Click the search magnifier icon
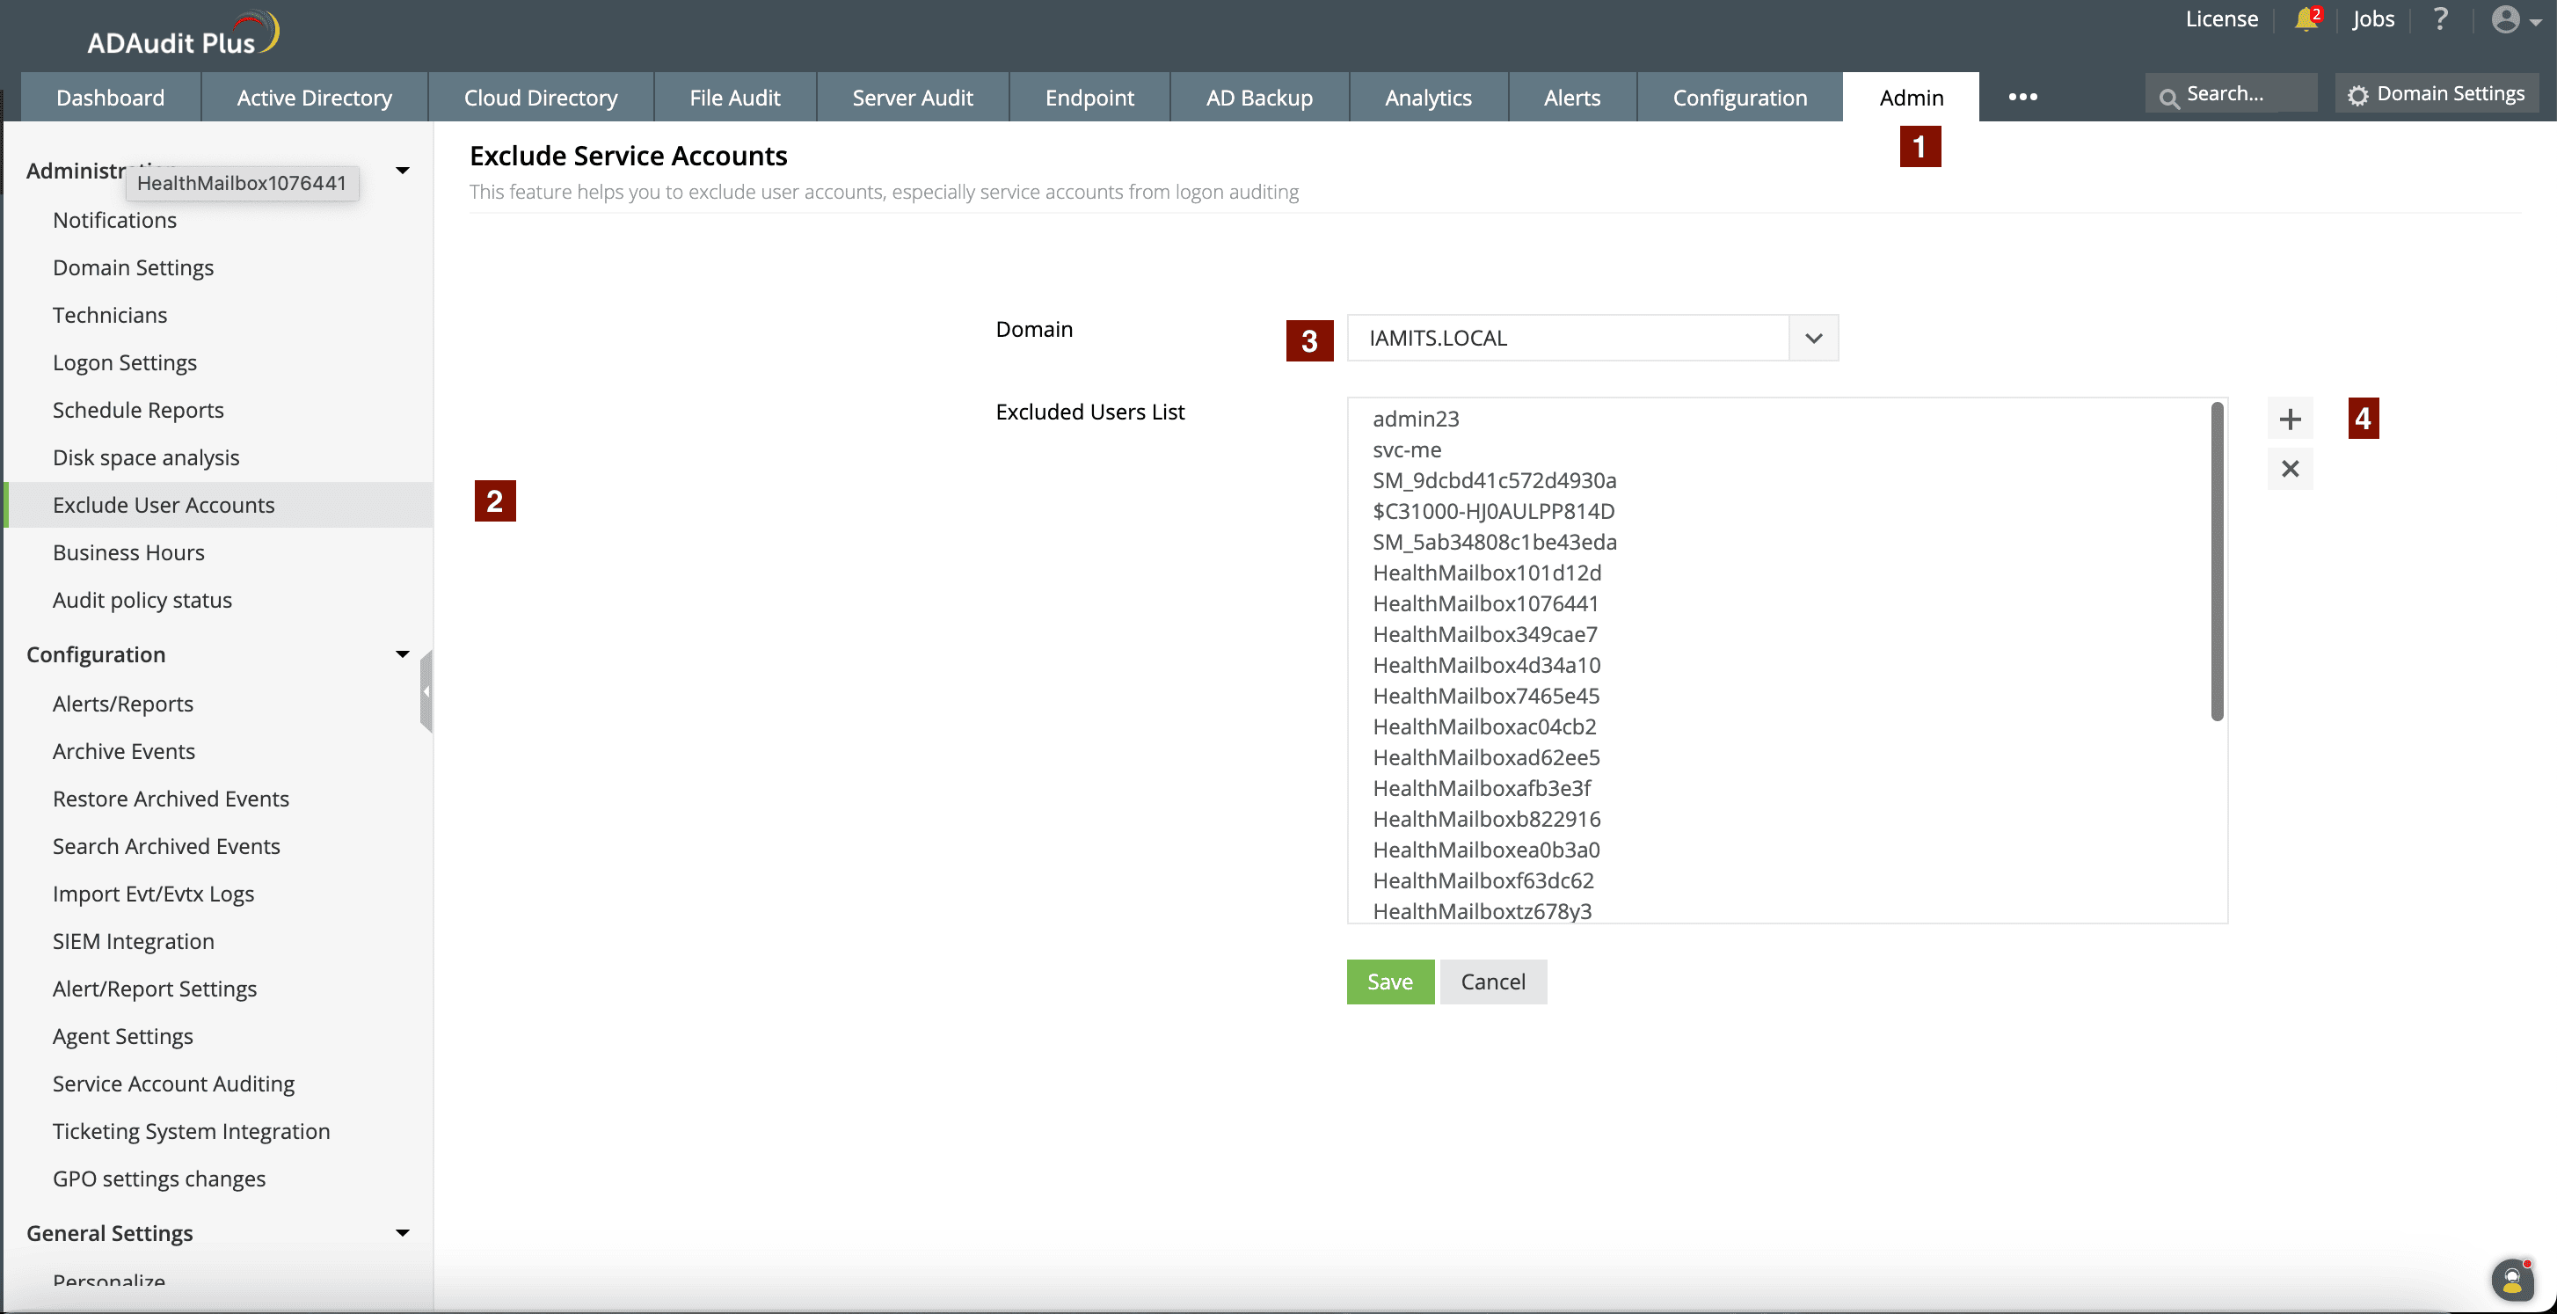The height and width of the screenshot is (1314, 2557). click(x=2169, y=97)
